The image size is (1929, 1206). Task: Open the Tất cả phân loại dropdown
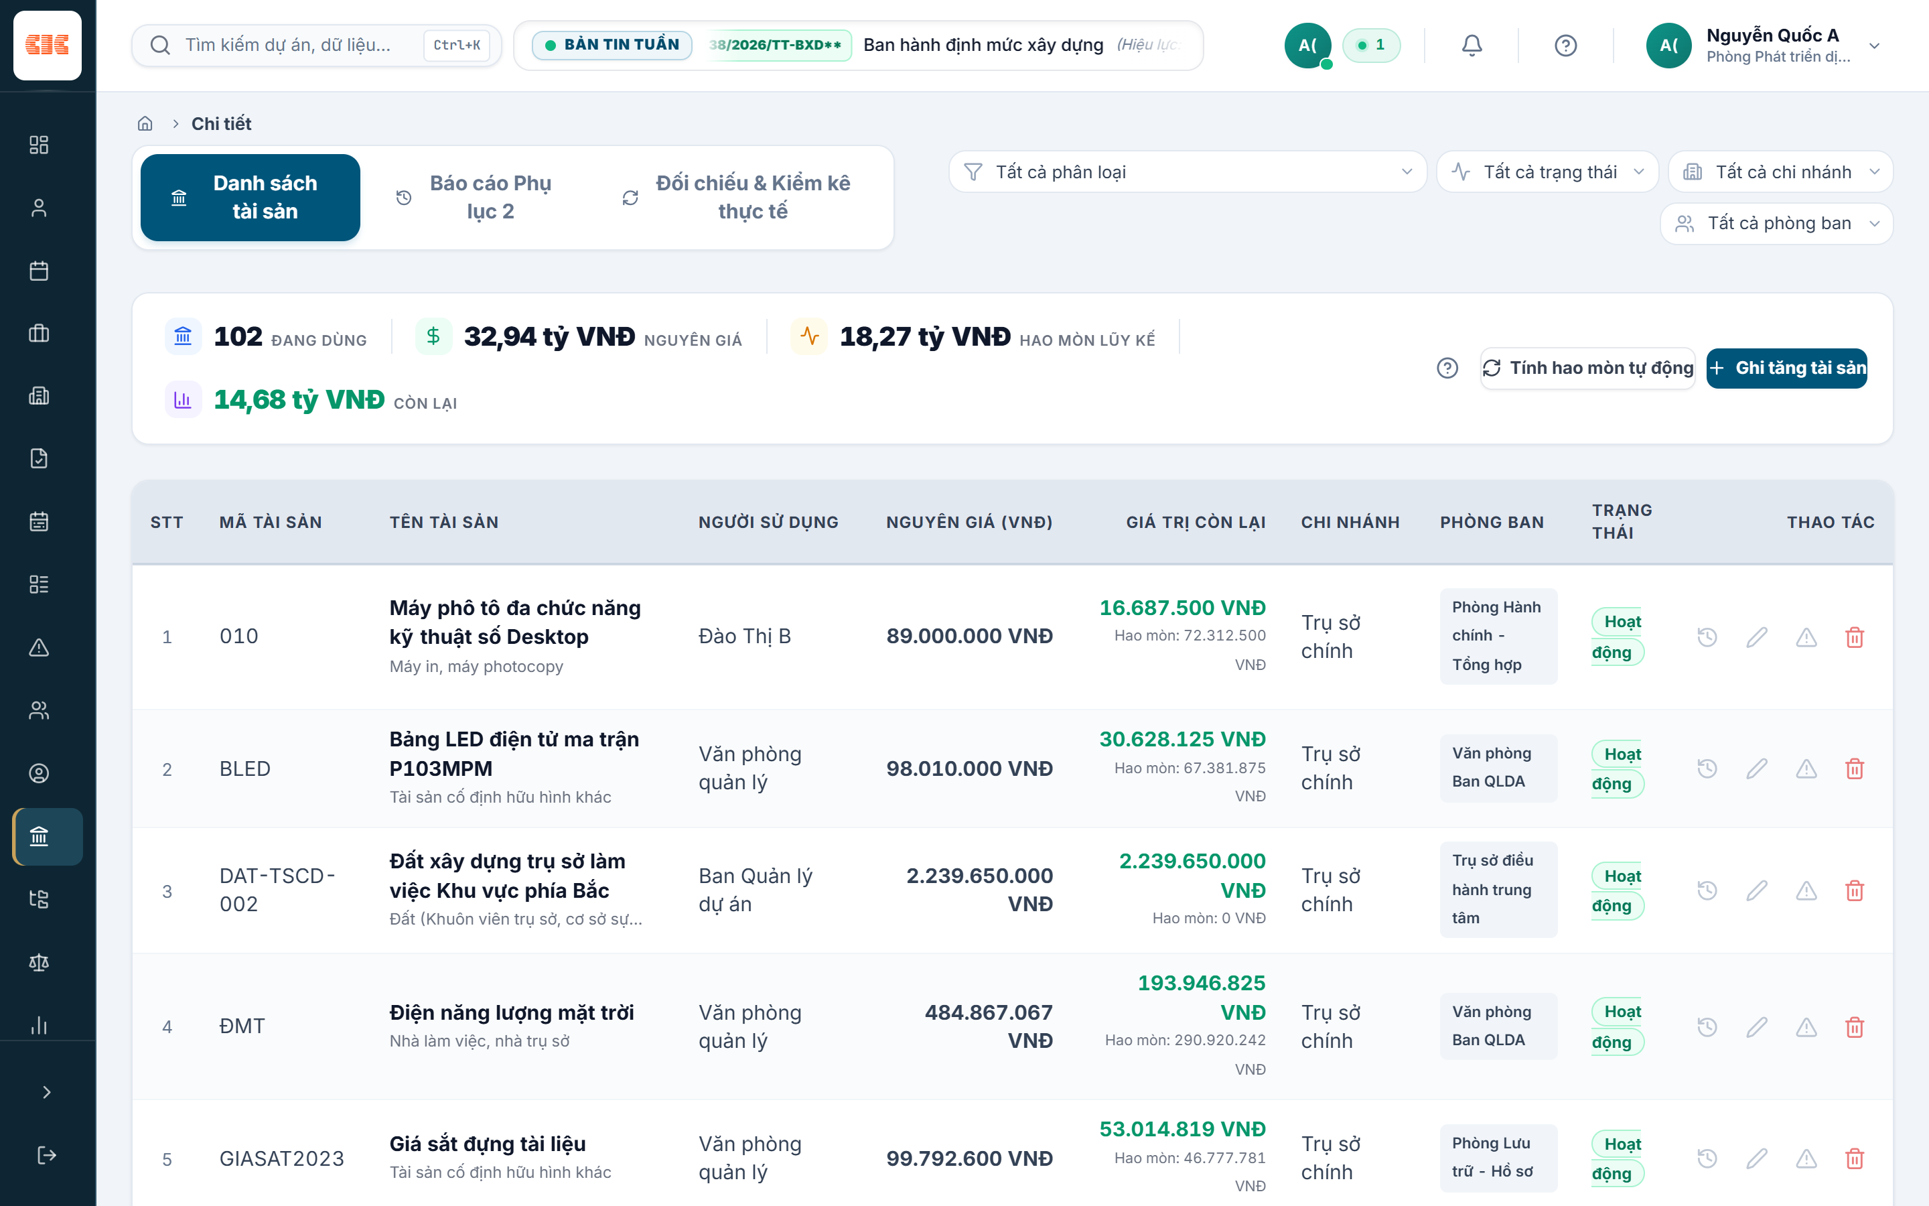tap(1187, 172)
